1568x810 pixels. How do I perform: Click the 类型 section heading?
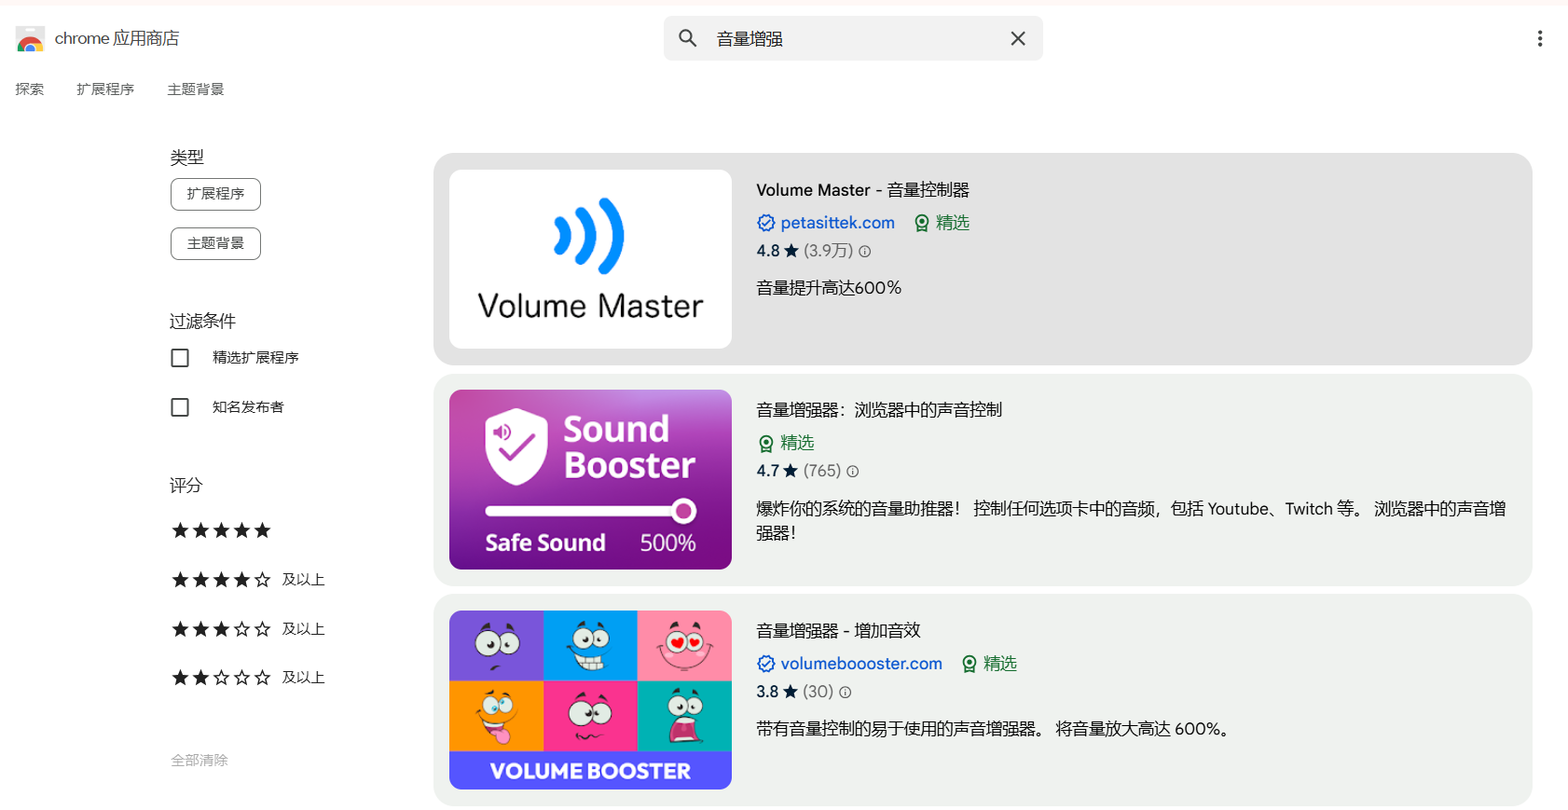[x=186, y=158]
